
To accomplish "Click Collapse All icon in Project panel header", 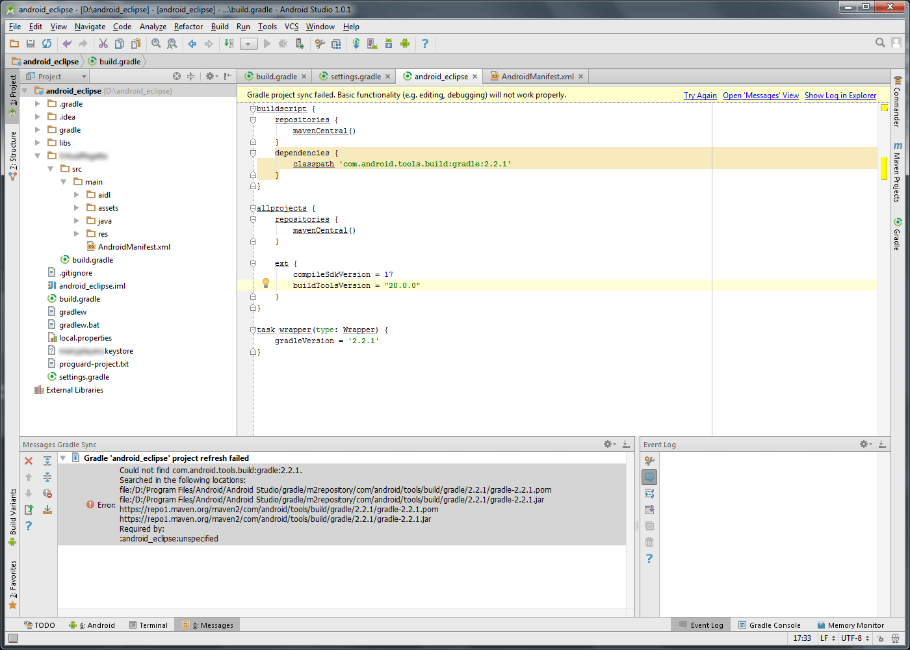I will point(190,76).
